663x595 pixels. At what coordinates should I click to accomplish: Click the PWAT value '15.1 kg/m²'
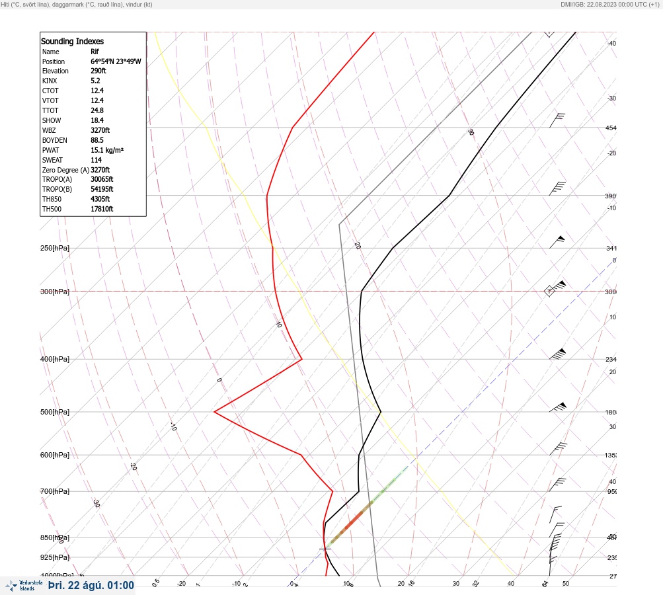click(107, 150)
